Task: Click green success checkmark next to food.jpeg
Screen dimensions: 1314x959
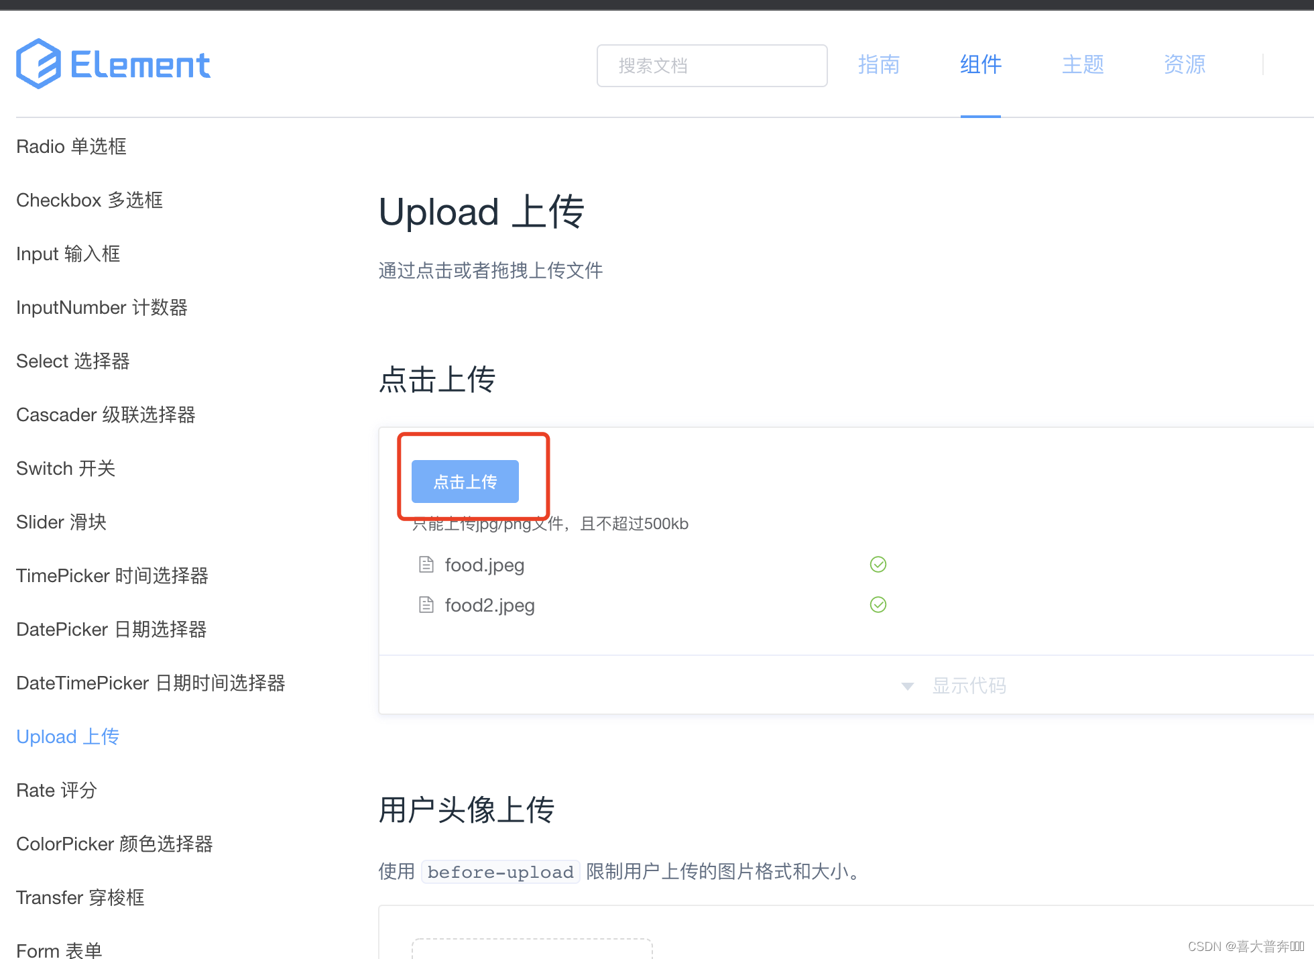Action: [878, 565]
